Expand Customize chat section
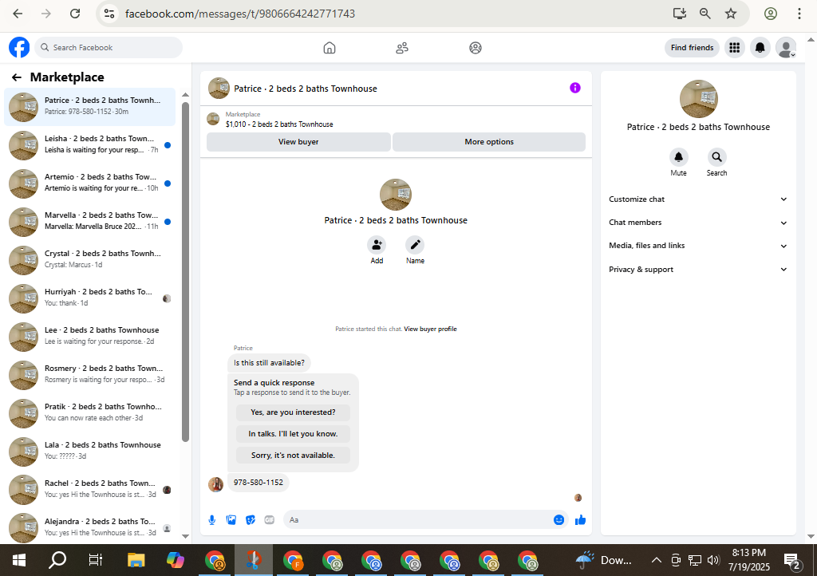The width and height of the screenshot is (817, 576). pos(698,199)
